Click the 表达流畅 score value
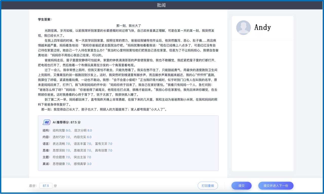The width and height of the screenshot is (324, 194). [x=68, y=144]
